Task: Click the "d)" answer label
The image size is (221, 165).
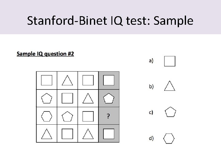Action: pyautogui.click(x=151, y=138)
